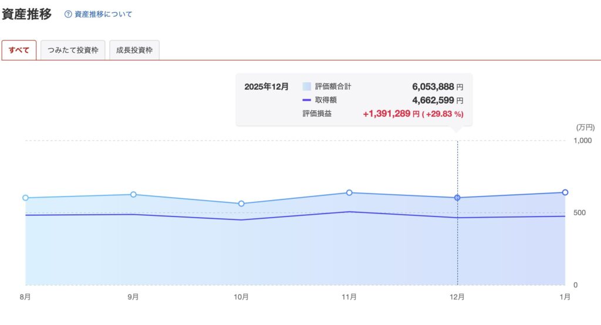Select the 1月 data point marker
601x325 pixels.
click(x=565, y=192)
